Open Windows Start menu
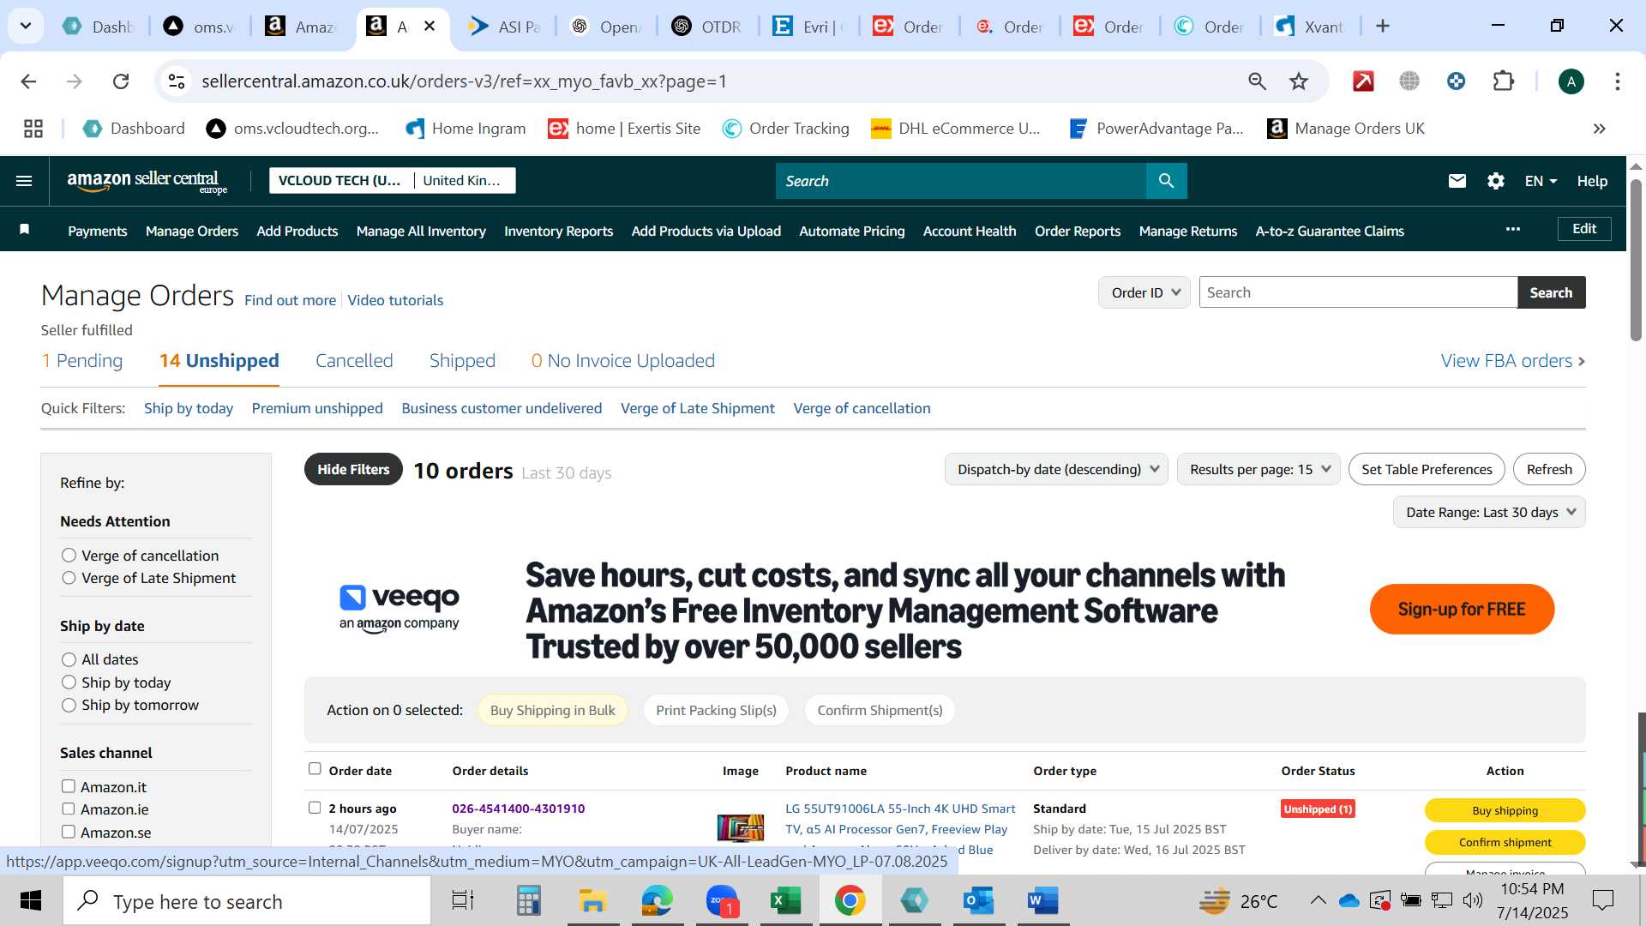The height and width of the screenshot is (926, 1646). pos(31,900)
